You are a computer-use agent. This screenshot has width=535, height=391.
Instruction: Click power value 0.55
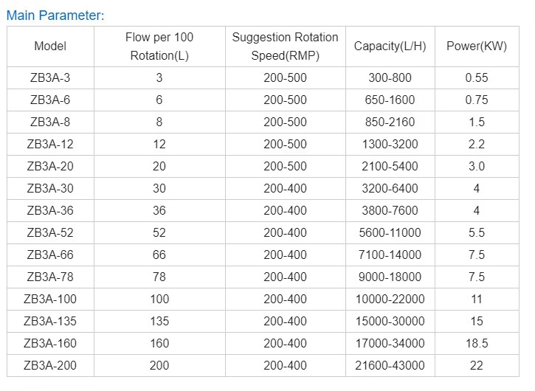pos(477,77)
